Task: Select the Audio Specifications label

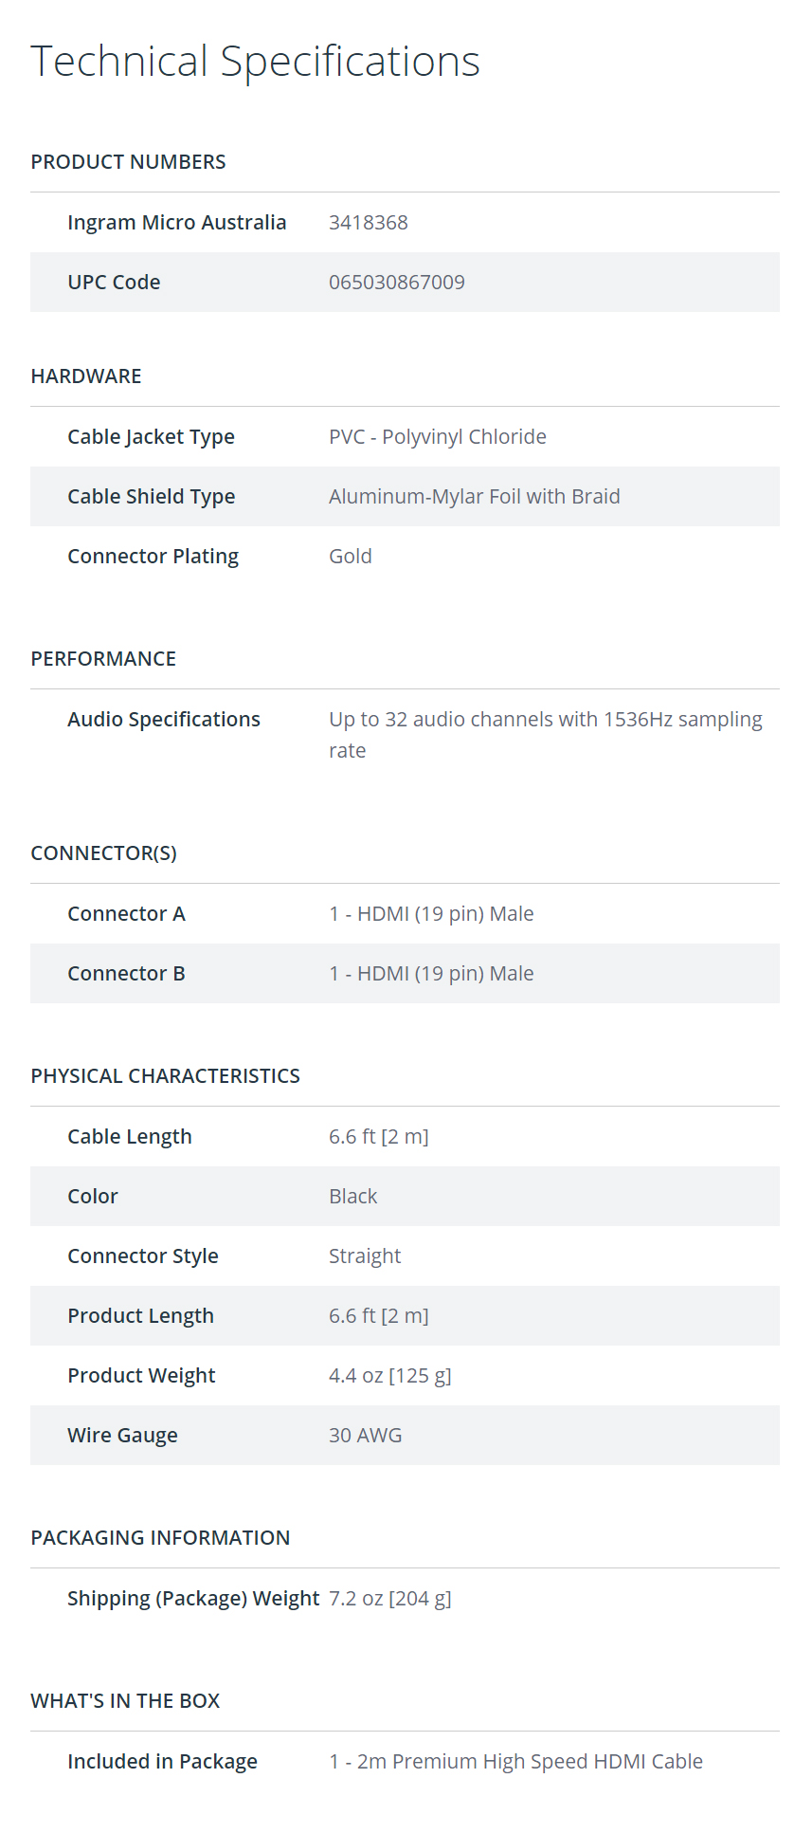Action: pyautogui.click(x=164, y=720)
